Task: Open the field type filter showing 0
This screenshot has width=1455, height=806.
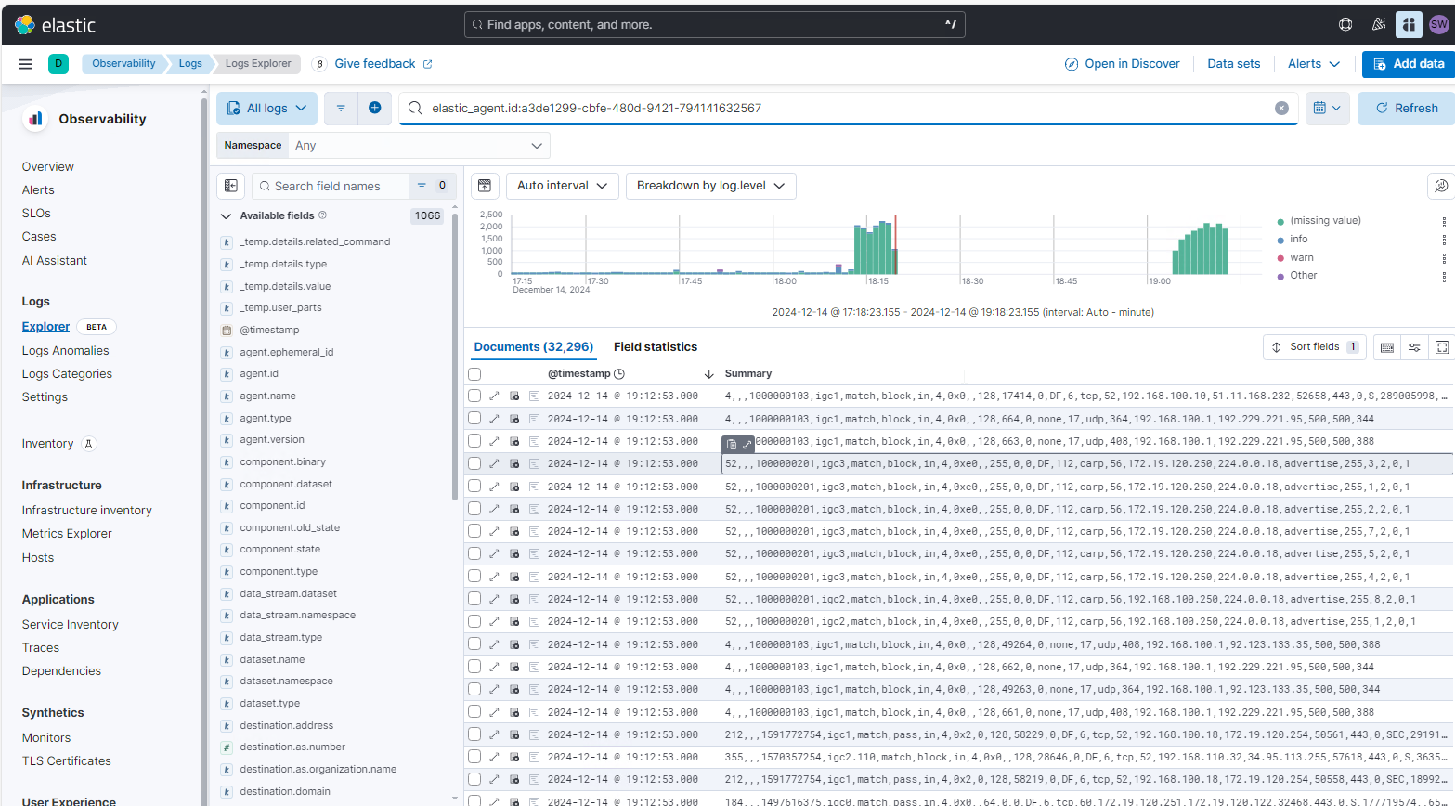Action: pyautogui.click(x=432, y=186)
